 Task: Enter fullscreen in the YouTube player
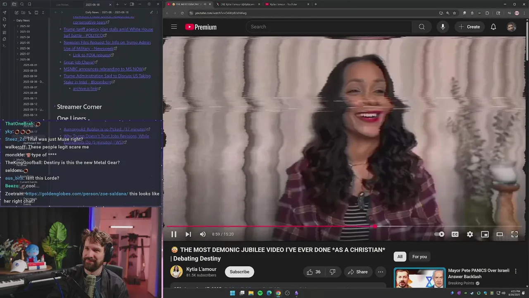pyautogui.click(x=515, y=234)
